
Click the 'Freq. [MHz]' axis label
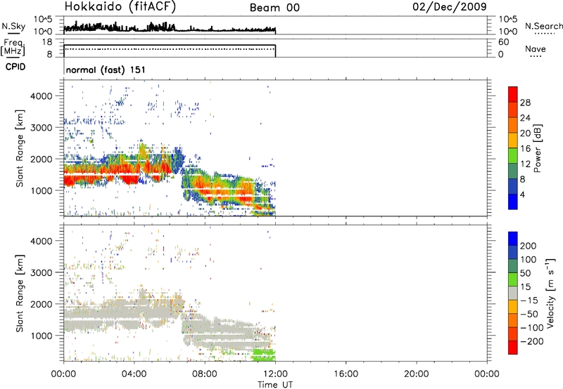(13, 48)
